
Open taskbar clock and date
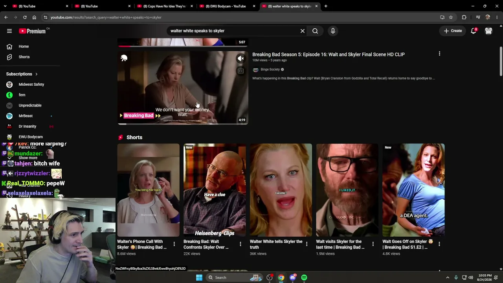point(484,277)
